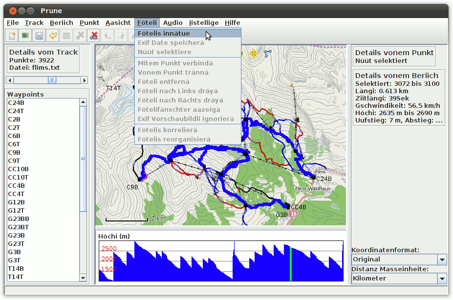Screen dimensions: 453x300
Task: Open the Iistellige menu
Action: pyautogui.click(x=204, y=22)
